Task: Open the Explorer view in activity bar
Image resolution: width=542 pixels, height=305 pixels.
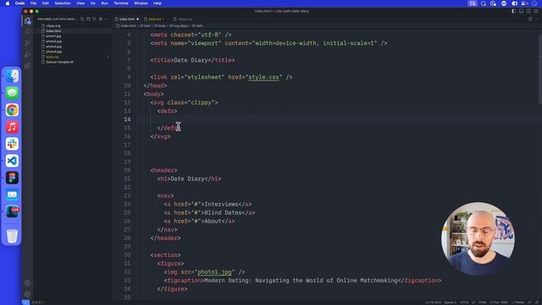Action: tap(27, 20)
